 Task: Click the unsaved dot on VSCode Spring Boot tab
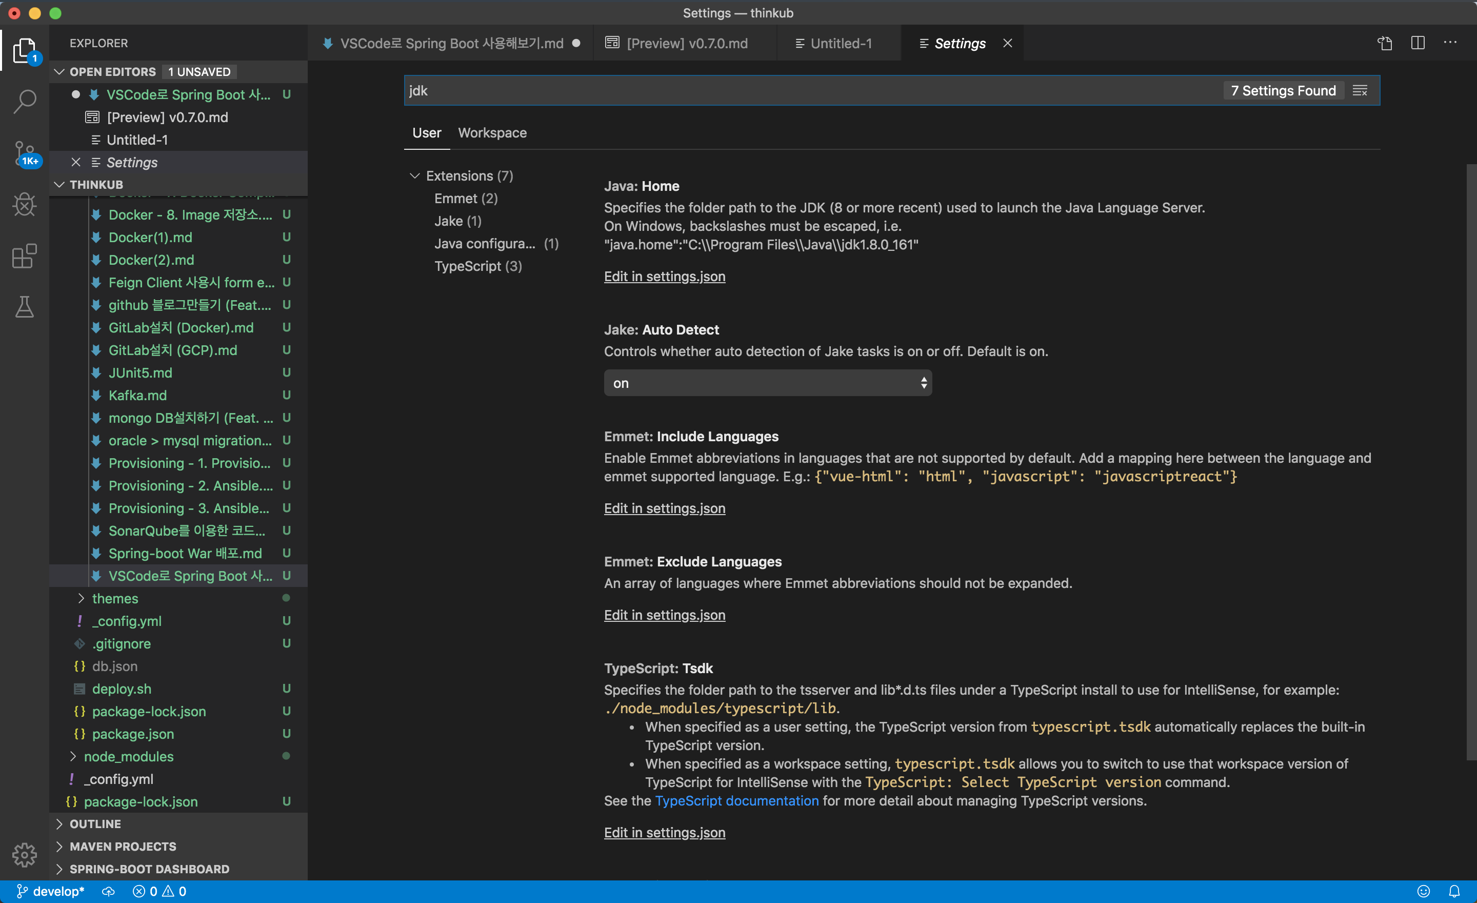tap(576, 43)
